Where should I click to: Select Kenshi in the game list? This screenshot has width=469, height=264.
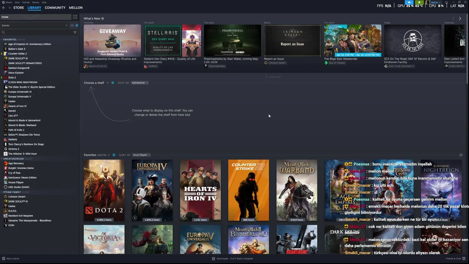(12, 111)
